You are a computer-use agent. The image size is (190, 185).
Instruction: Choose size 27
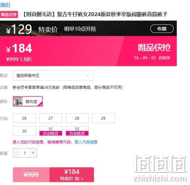[x=51, y=118]
